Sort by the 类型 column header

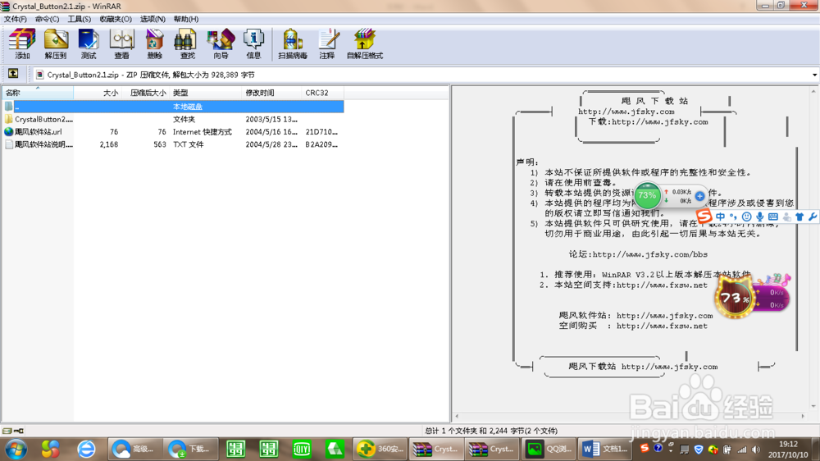pyautogui.click(x=206, y=93)
